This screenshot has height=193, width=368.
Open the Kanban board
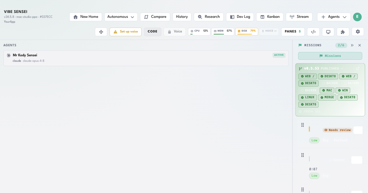270,17
